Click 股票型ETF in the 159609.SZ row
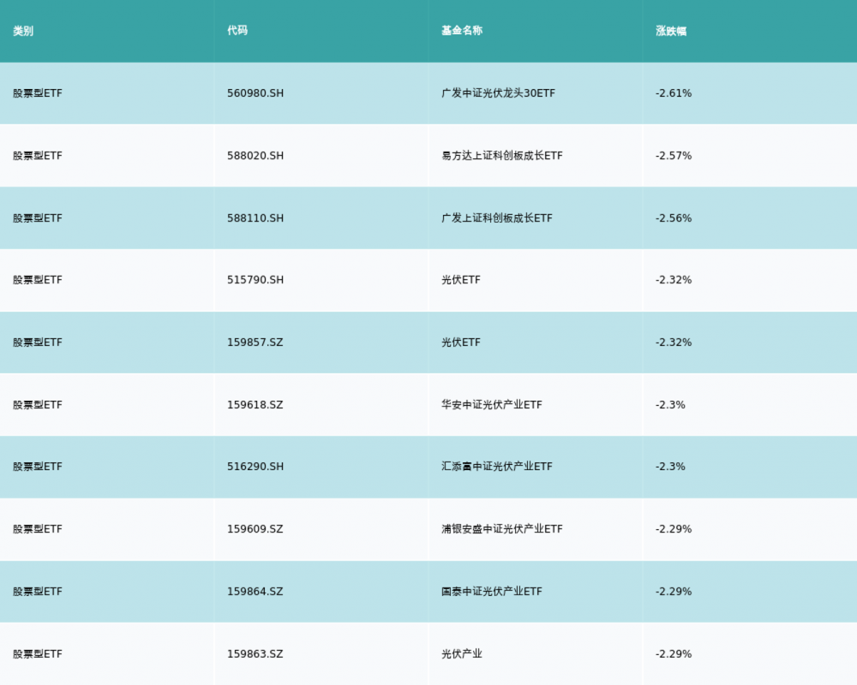 click(x=38, y=529)
